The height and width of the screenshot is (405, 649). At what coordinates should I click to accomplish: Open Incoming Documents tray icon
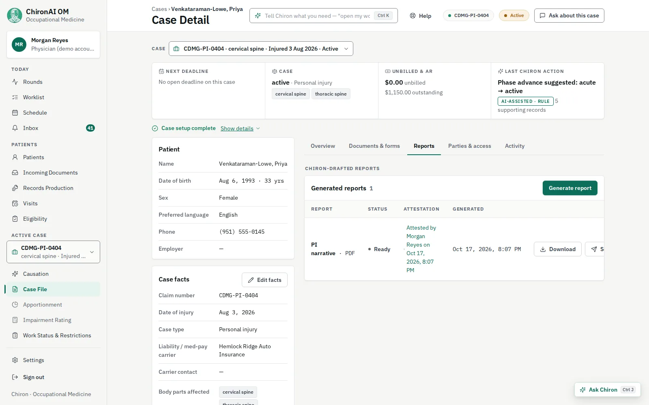tap(15, 173)
